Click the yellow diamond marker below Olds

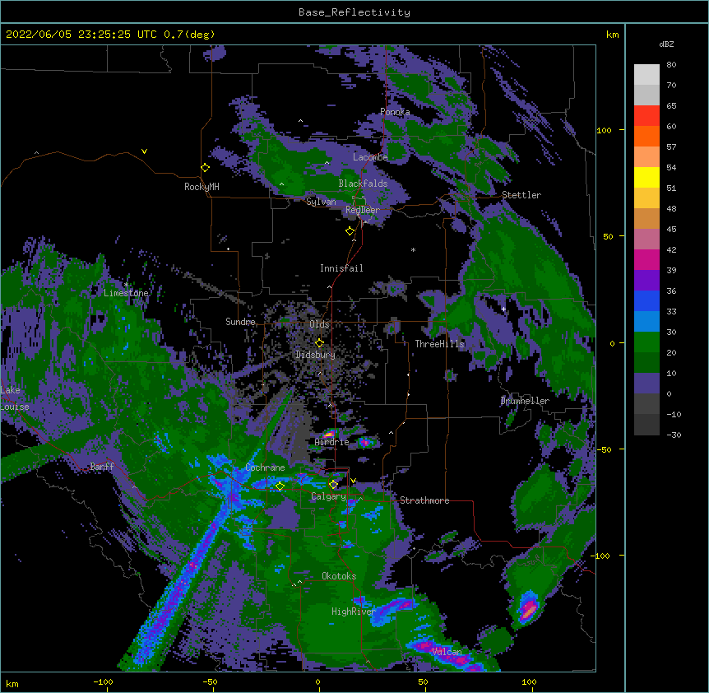(x=320, y=343)
